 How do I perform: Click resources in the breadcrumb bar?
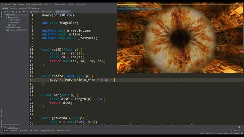14,8
